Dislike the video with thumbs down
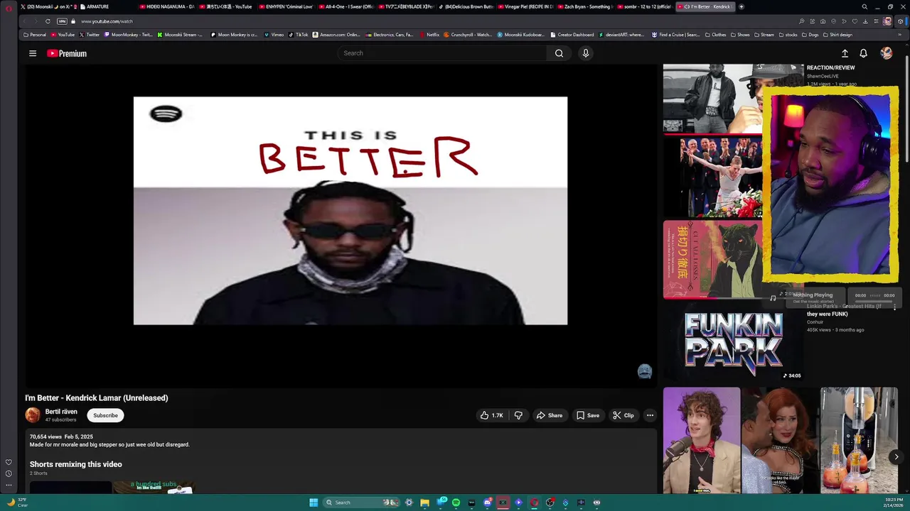Viewport: 910px width, 511px height. pos(518,415)
